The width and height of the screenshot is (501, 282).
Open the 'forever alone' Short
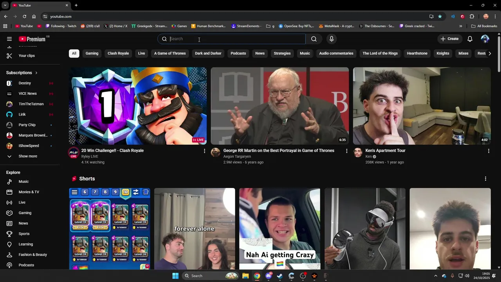click(195, 229)
